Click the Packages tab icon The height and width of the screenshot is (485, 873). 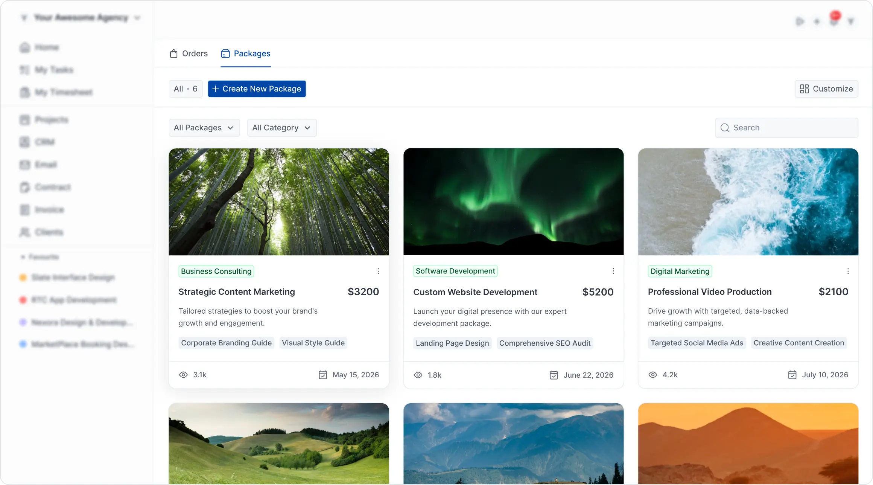coord(225,53)
